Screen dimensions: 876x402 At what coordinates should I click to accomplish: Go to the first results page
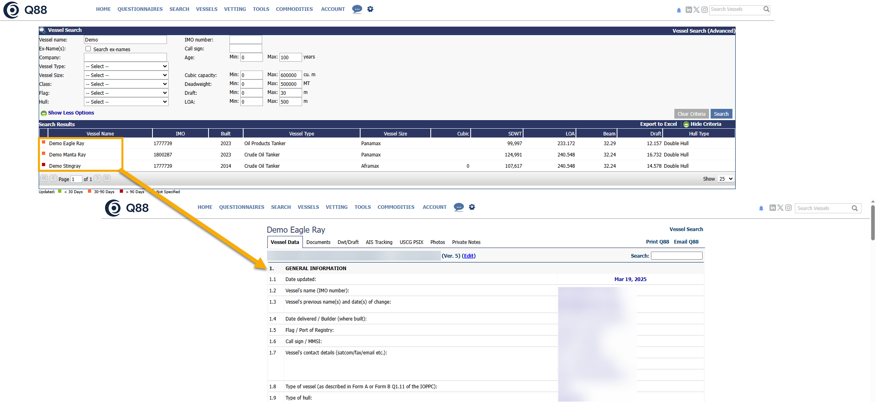pos(44,178)
